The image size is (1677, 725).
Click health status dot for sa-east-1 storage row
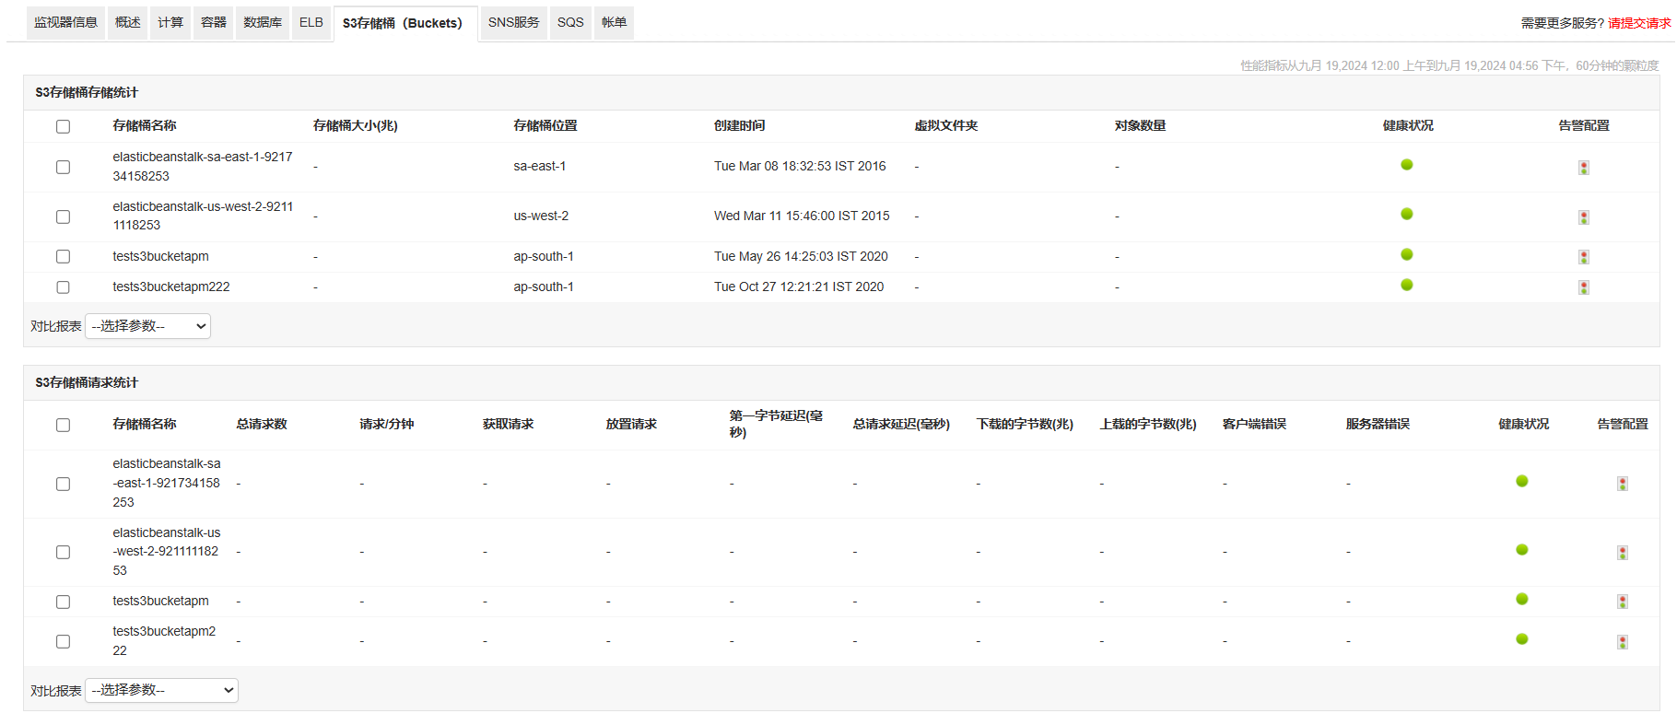click(1407, 165)
